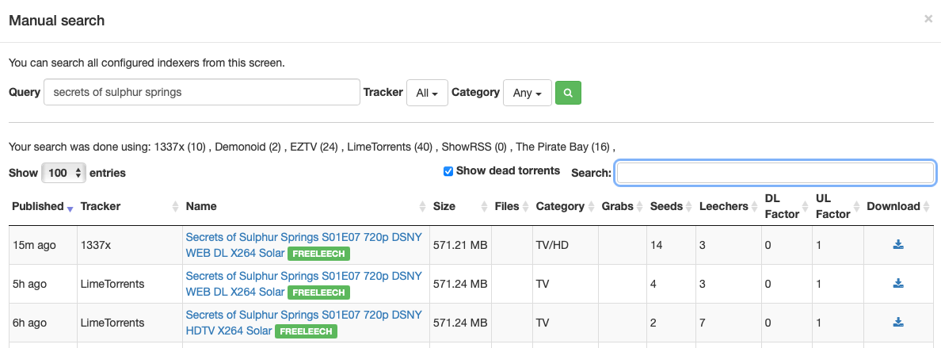Viewport: 941px width, 348px height.
Task: Sort table by Name column header
Action: 201,207
